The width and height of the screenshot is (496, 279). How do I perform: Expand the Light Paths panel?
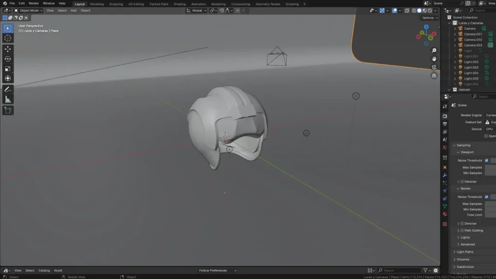pos(465,252)
